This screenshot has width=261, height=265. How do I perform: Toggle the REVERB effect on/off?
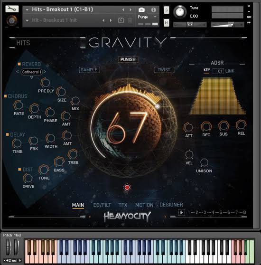(19, 64)
